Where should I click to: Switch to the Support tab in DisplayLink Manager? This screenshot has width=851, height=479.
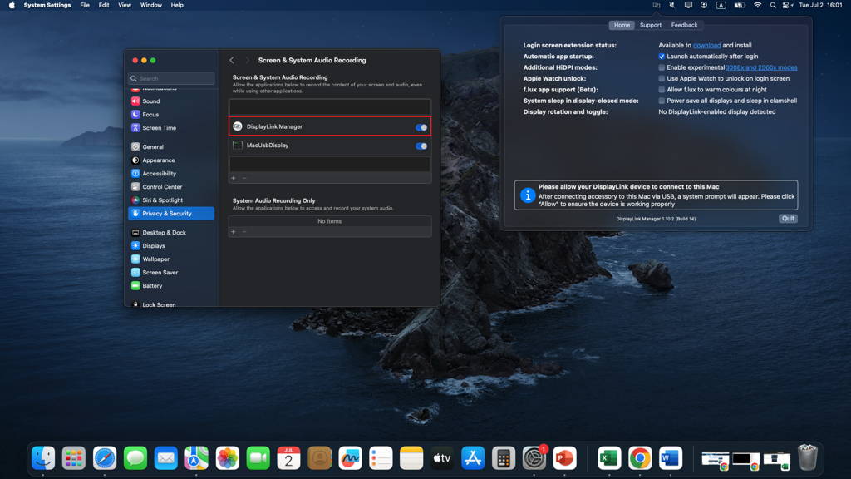coord(650,25)
